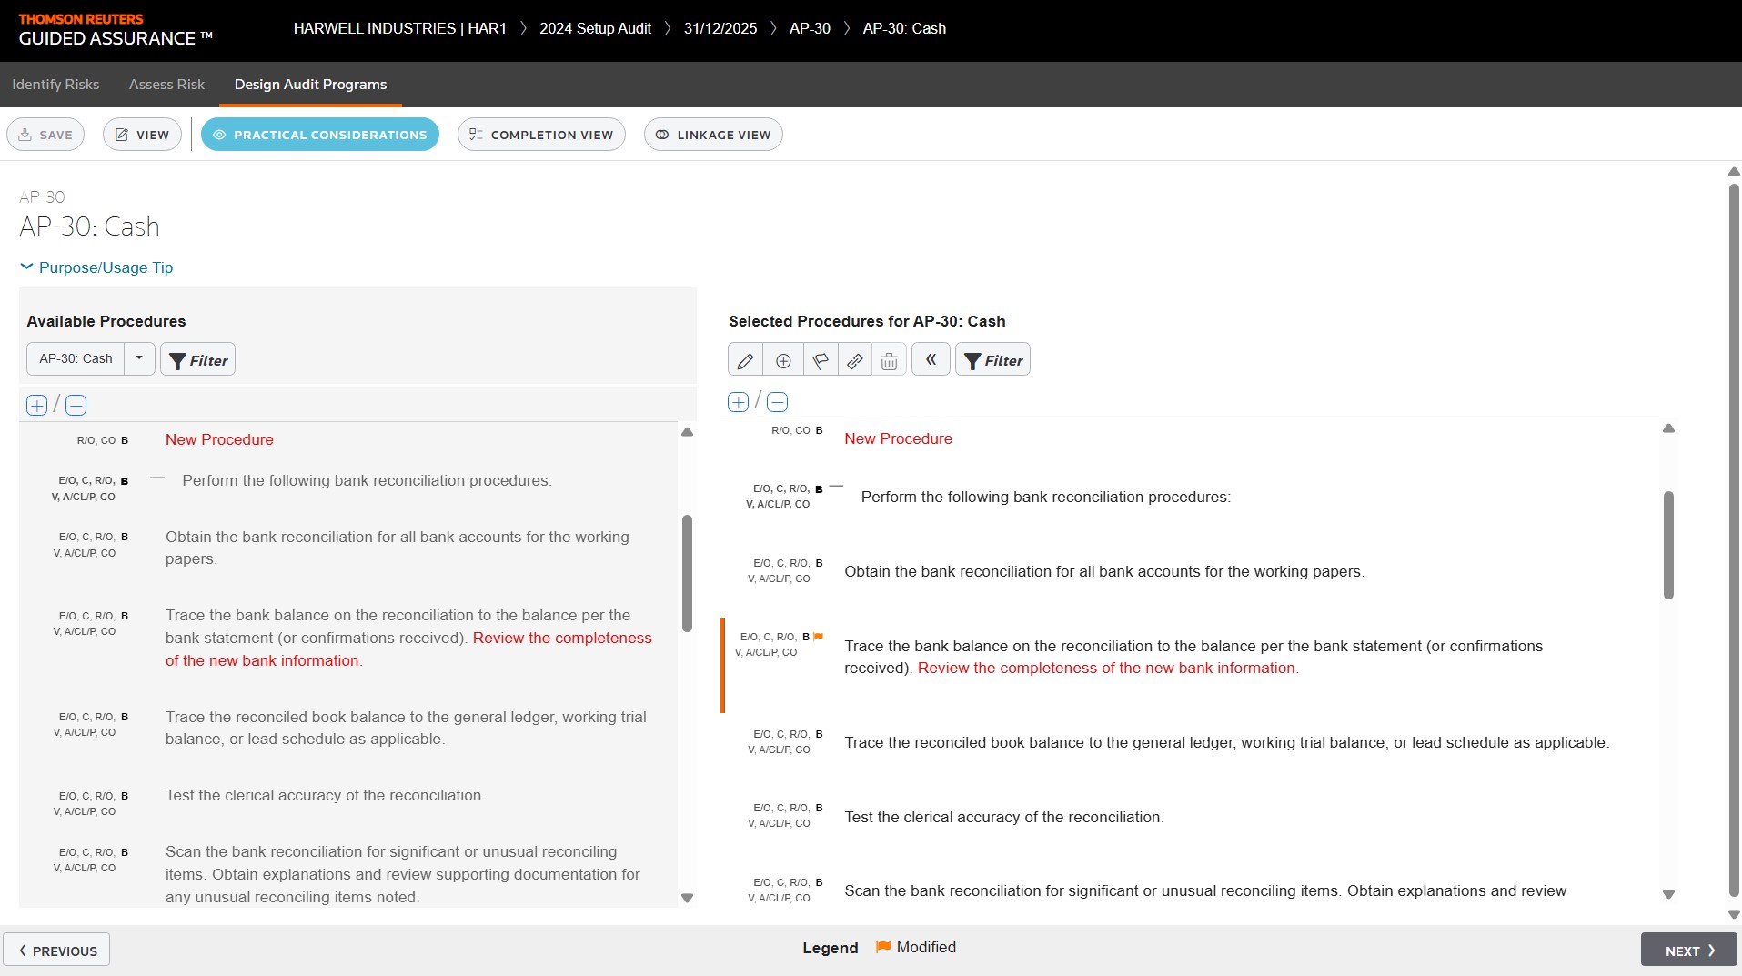
Task: Open the Assess Risk tab
Action: point(166,85)
